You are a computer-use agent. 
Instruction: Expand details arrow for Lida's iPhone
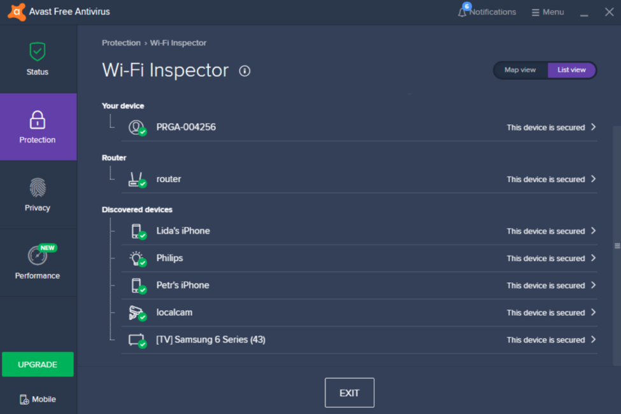pyautogui.click(x=593, y=231)
